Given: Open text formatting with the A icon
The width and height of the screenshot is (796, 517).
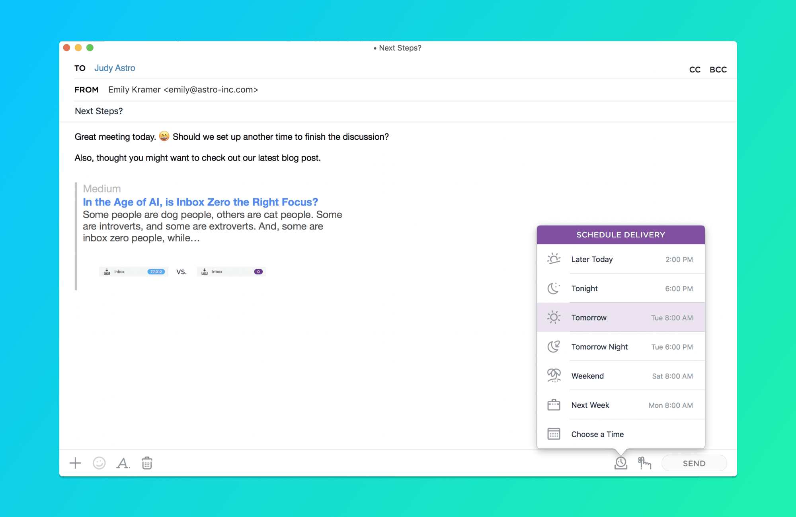Looking at the screenshot, I should (x=123, y=463).
